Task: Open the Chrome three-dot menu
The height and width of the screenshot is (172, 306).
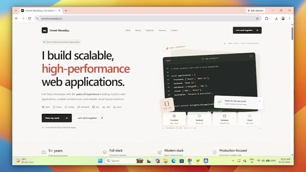Action: pyautogui.click(x=290, y=18)
